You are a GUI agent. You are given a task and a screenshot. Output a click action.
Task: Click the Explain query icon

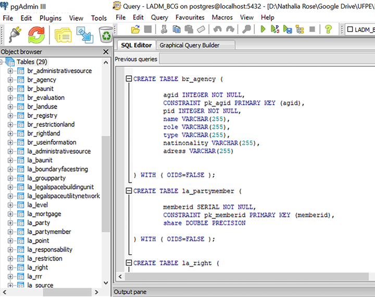coord(299,30)
